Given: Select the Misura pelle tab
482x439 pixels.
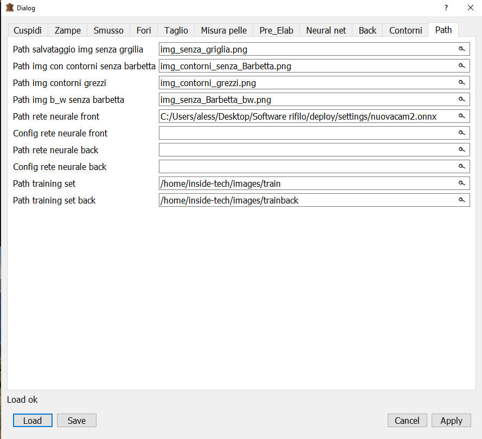Looking at the screenshot, I should pyautogui.click(x=223, y=30).
